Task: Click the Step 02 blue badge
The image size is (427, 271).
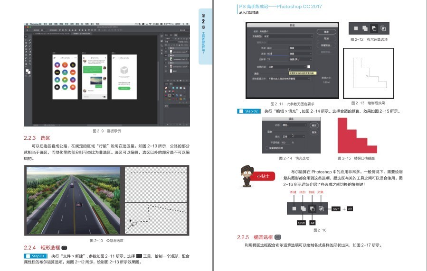Action: point(248,111)
